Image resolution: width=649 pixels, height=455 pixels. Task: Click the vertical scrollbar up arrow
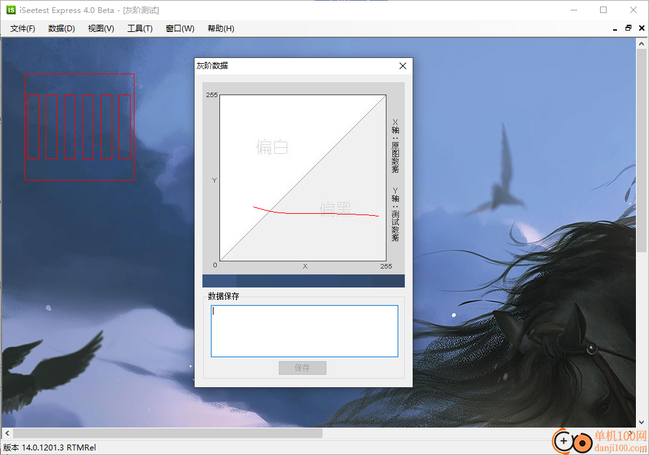641,44
